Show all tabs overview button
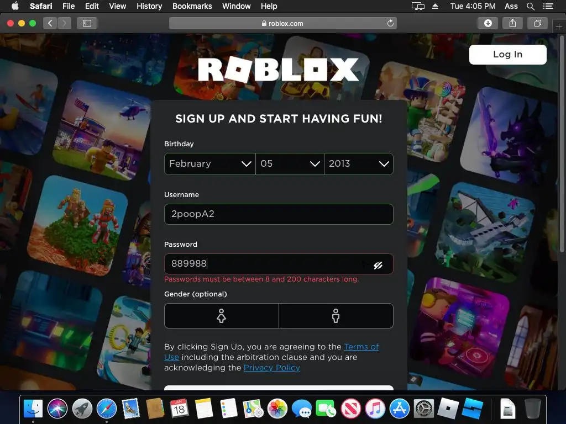The image size is (566, 424). click(537, 23)
